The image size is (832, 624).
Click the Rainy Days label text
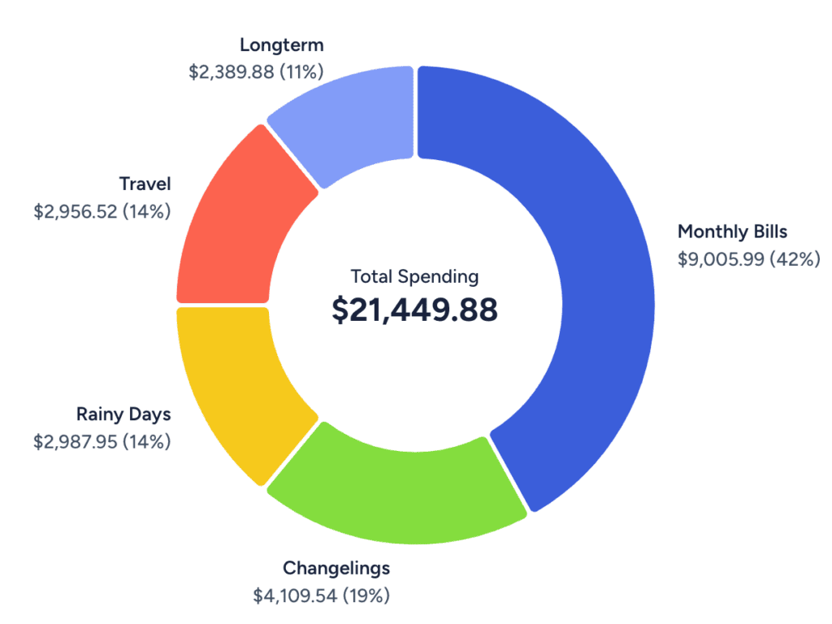[x=123, y=414]
